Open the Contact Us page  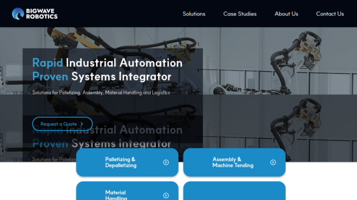[x=330, y=14]
